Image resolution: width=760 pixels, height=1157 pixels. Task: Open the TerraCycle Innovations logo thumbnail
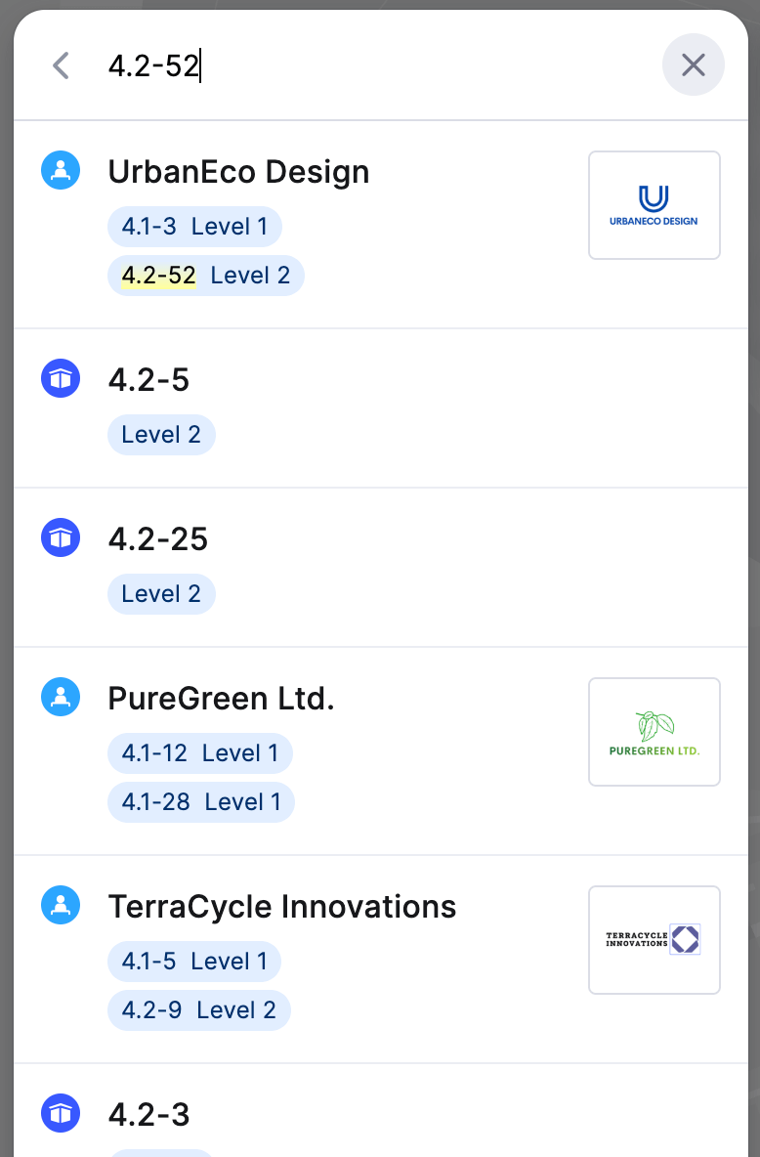coord(654,940)
